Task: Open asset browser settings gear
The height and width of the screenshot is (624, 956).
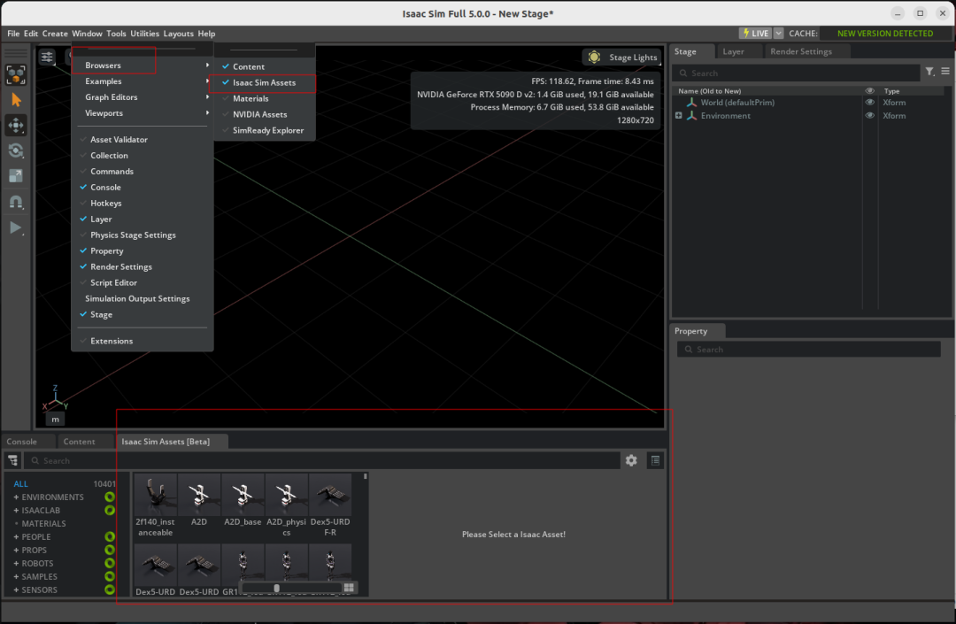Action: click(x=631, y=460)
